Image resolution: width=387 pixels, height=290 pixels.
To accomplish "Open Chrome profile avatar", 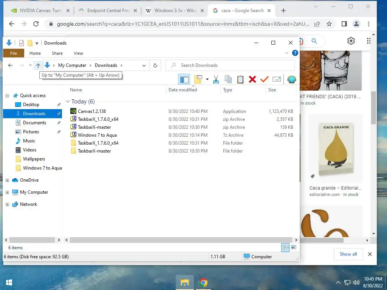I will pos(356,24).
